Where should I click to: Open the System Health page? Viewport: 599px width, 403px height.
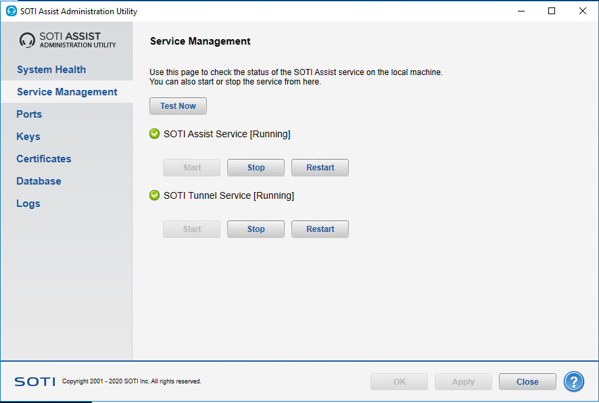pos(51,70)
